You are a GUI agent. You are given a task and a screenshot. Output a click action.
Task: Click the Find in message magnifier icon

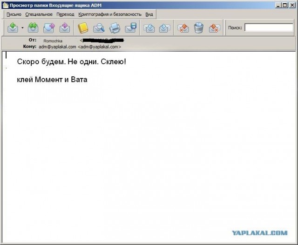click(99, 28)
